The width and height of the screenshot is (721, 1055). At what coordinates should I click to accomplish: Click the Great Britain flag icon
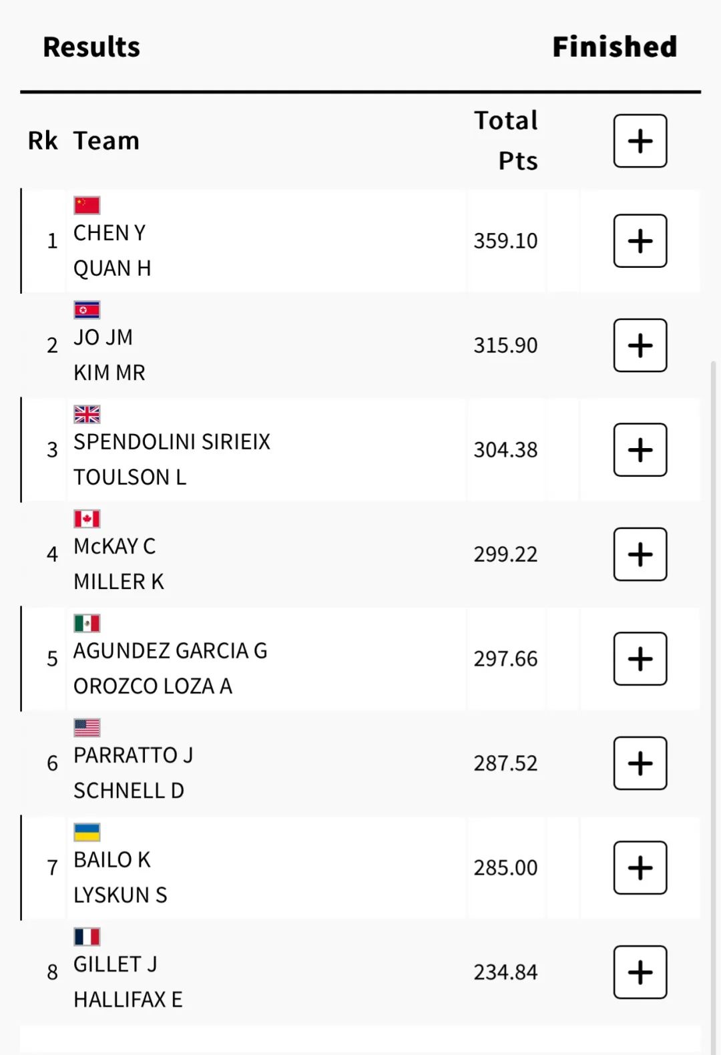[x=87, y=414]
